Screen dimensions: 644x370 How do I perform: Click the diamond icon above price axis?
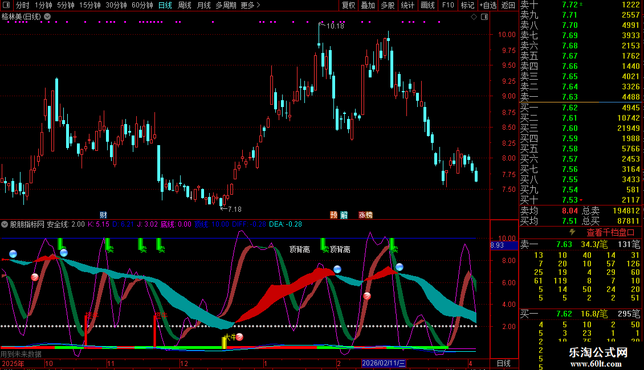[474, 17]
